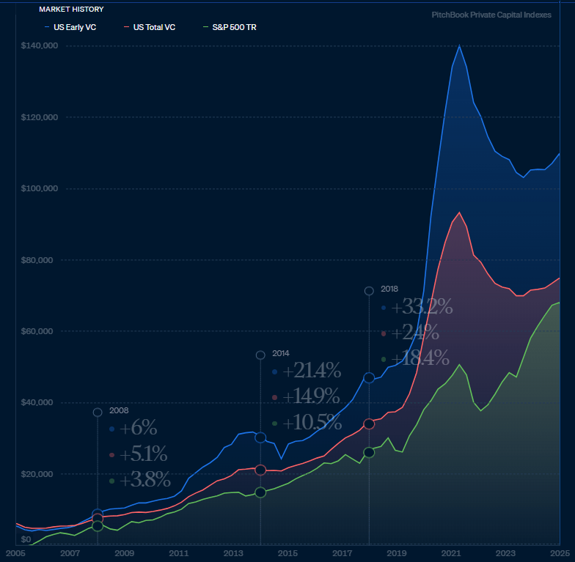Click the MARKET HISTORY heading
The image size is (575, 562).
[71, 10]
